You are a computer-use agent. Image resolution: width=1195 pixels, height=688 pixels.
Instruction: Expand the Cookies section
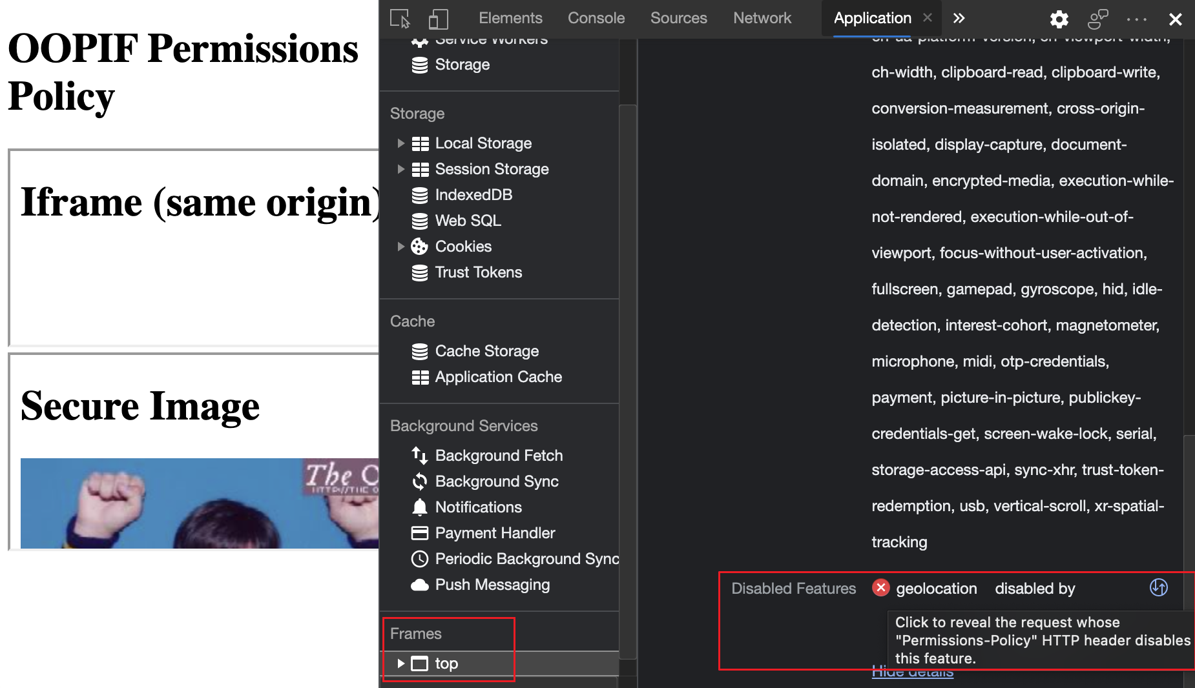click(402, 246)
